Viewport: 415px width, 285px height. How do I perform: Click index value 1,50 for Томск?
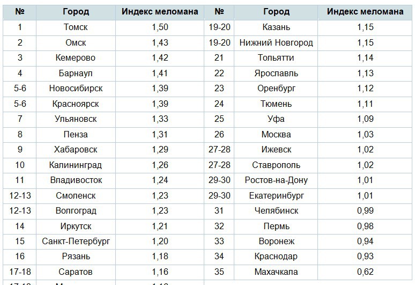(x=160, y=27)
